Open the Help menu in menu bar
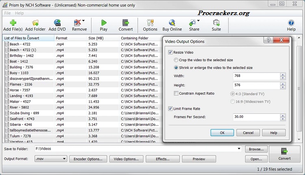Screen dimensions: 305x175 [x=20, y=13]
